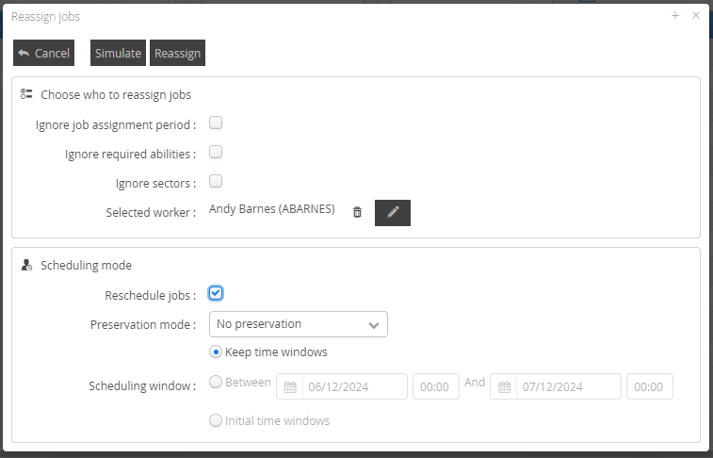The width and height of the screenshot is (713, 458).
Task: Click the trash icon beside Andy Barnes
Action: [357, 212]
